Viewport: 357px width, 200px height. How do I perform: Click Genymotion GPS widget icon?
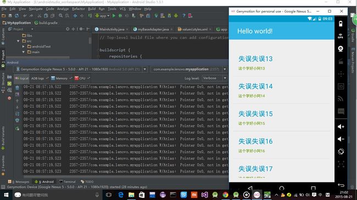pos(341,36)
